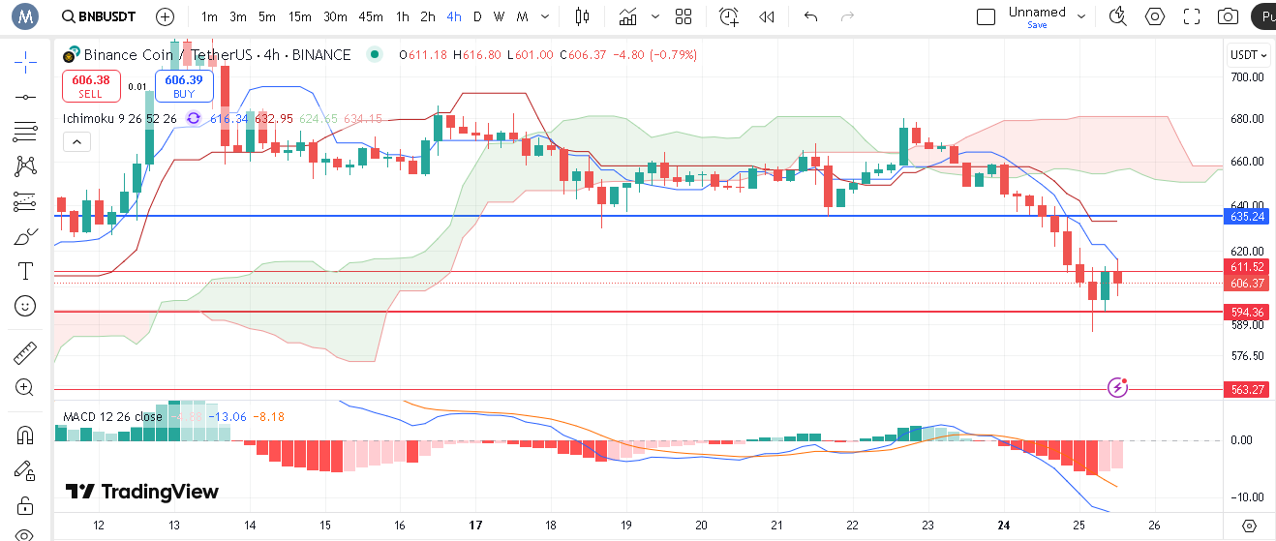This screenshot has width=1276, height=541.
Task: Switch to the 1h timeframe
Action: tap(402, 16)
